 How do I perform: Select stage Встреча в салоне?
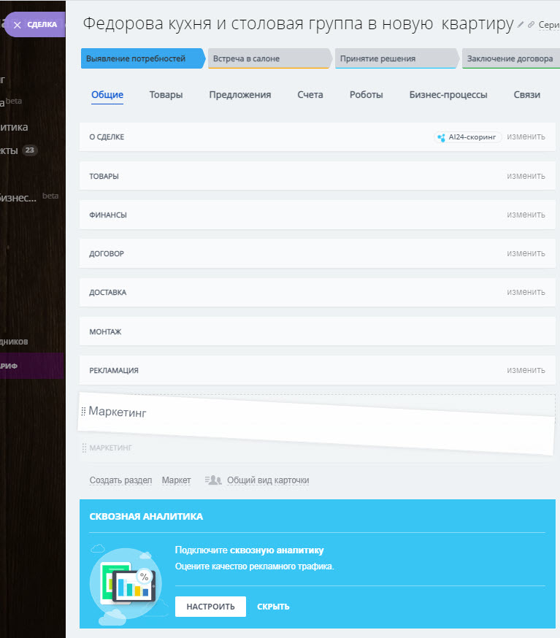(x=269, y=58)
